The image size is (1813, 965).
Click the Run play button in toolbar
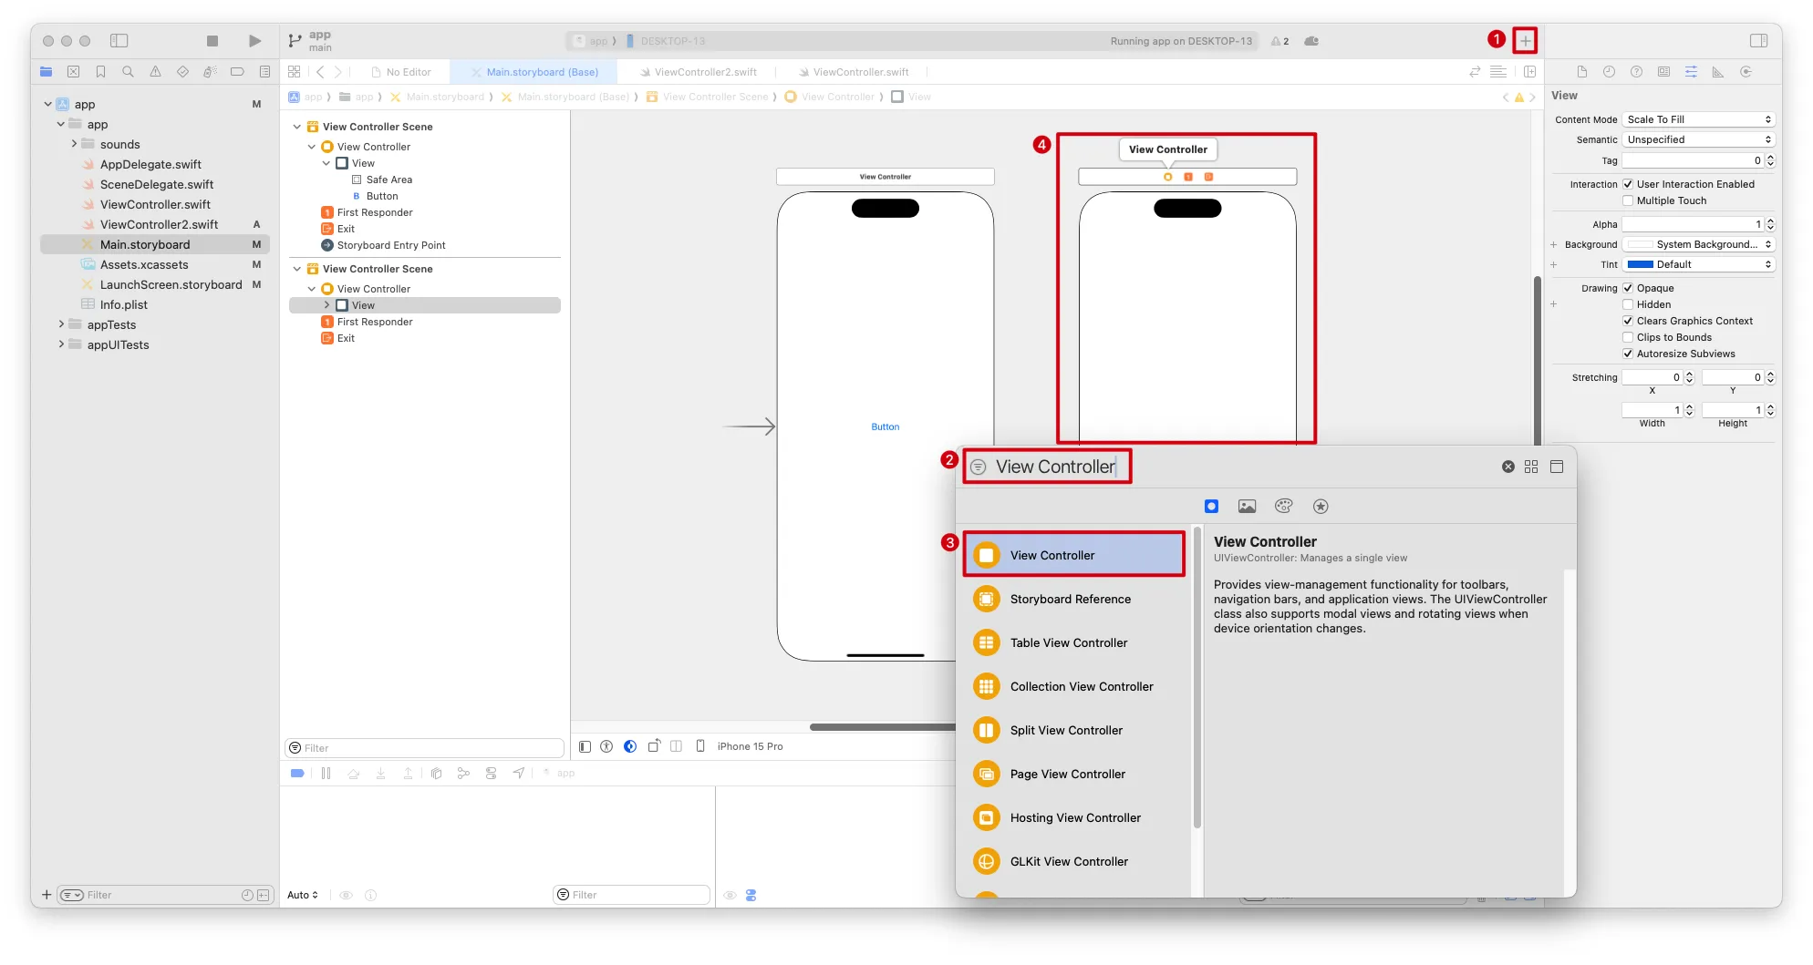(254, 41)
